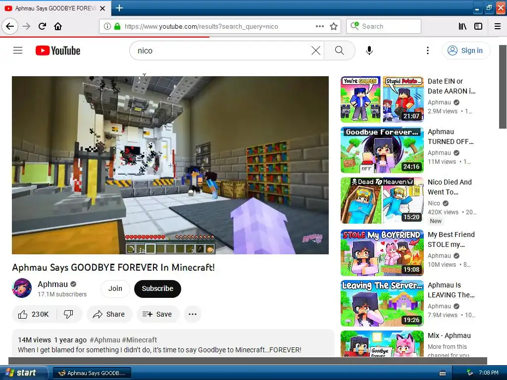Select the Aphmau Says GOODBYE FOREVER tab
Screen dimensions: 507x380
[x=55, y=8]
